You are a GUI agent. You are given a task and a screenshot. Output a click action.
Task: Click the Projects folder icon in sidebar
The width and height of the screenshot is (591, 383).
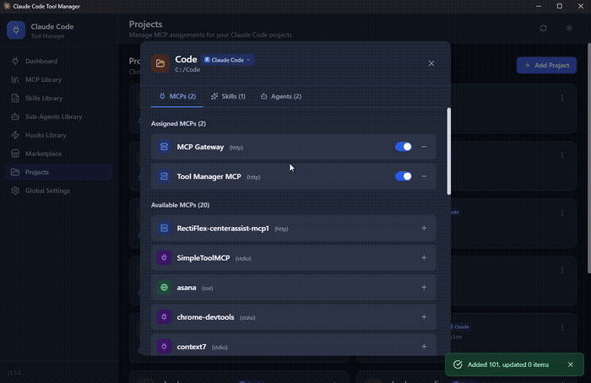coord(15,172)
